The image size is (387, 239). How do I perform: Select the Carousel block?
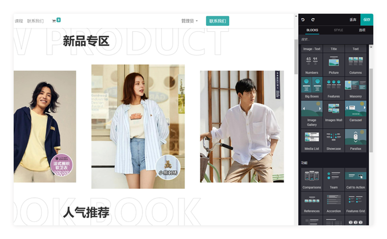coord(356,111)
